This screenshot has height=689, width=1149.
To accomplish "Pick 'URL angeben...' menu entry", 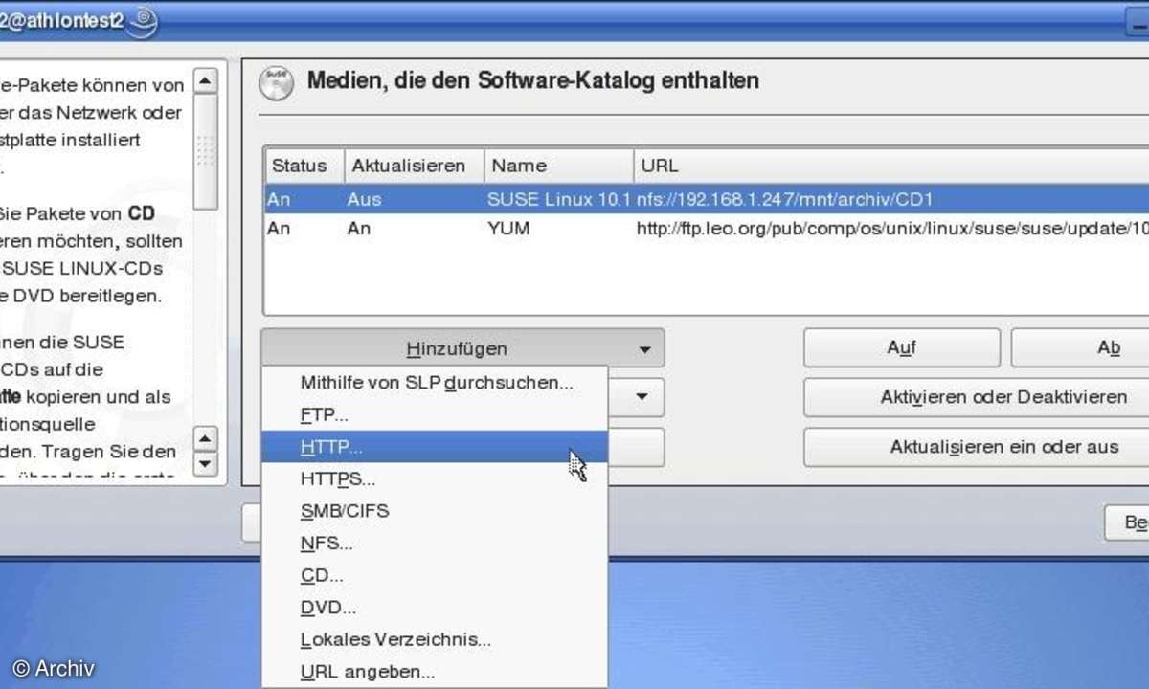I will point(435,672).
